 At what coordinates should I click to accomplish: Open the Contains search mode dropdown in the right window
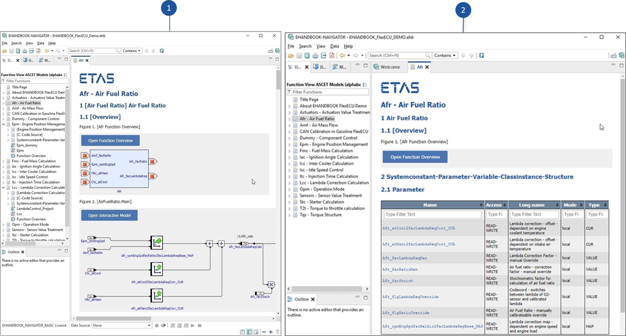click(x=444, y=55)
